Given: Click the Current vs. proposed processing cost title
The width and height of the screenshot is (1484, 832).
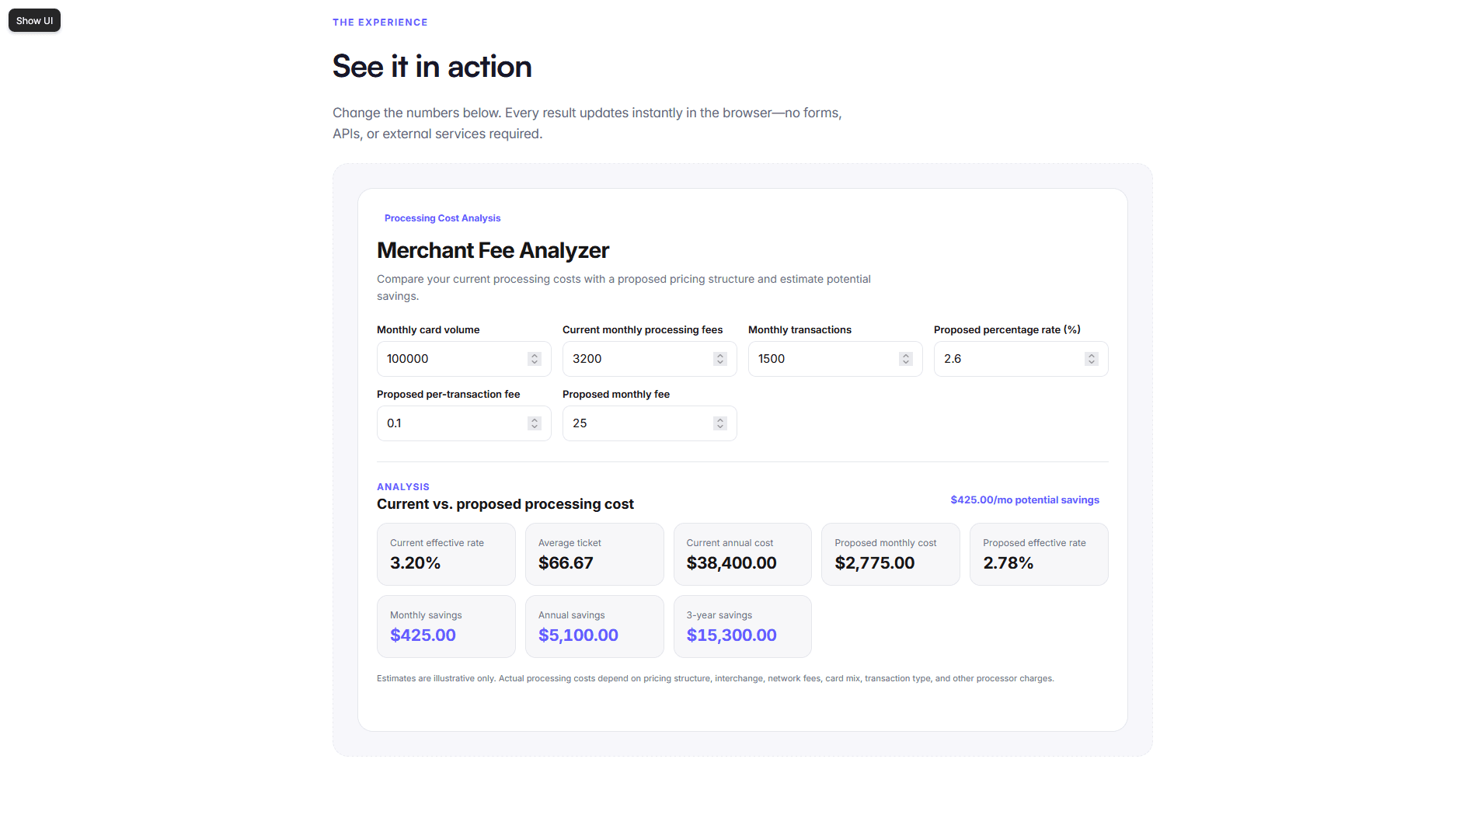Looking at the screenshot, I should (x=505, y=504).
